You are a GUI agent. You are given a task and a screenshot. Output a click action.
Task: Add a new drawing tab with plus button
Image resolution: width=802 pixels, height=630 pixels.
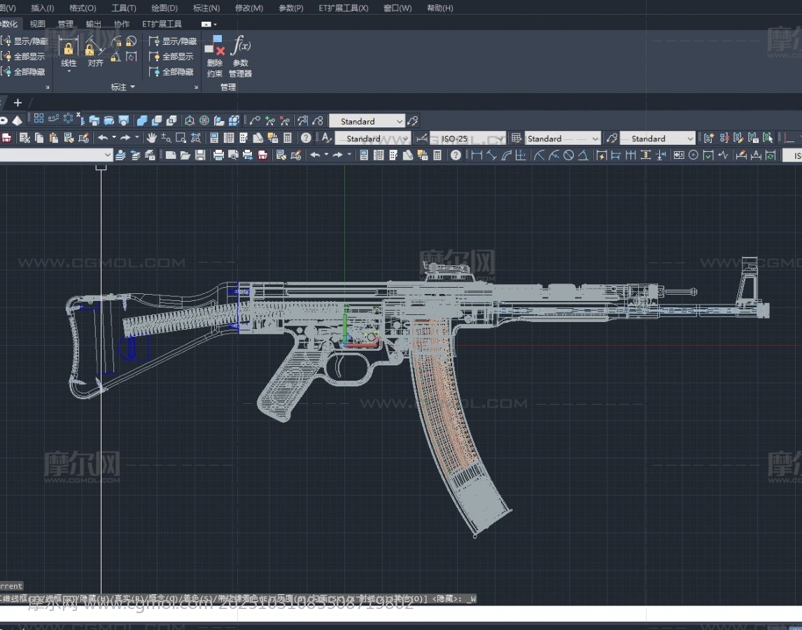tap(18, 102)
